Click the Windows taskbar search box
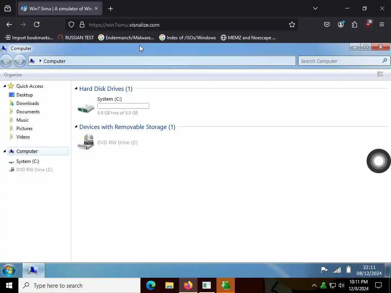 (79, 285)
